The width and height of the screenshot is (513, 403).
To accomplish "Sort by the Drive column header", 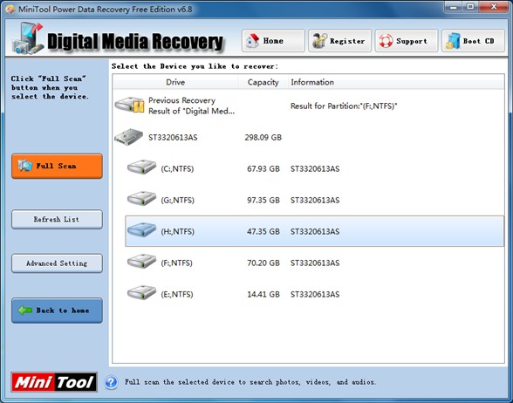I will pyautogui.click(x=175, y=82).
